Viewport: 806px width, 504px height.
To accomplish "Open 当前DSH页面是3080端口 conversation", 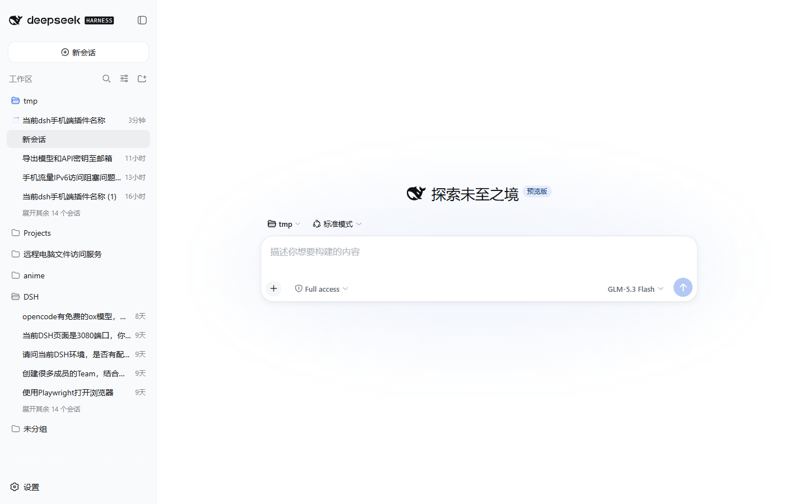I will pyautogui.click(x=78, y=335).
